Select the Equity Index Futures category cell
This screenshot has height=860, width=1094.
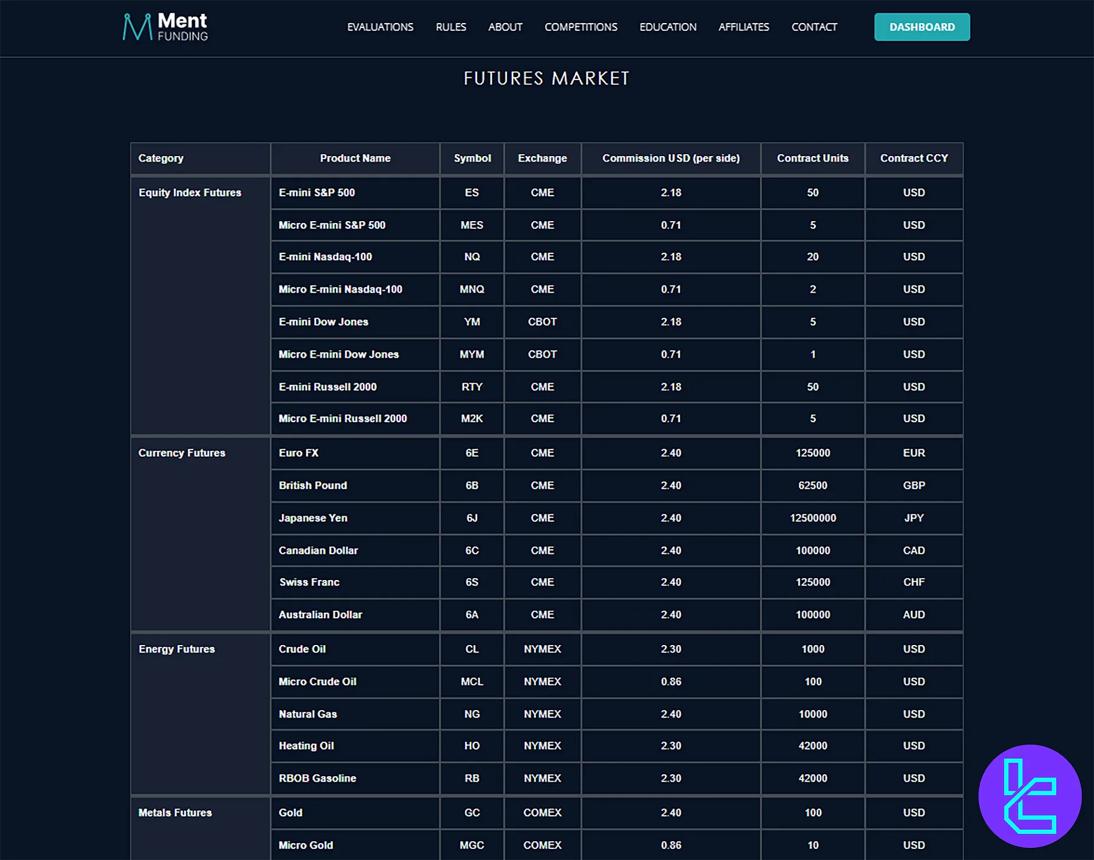(201, 305)
